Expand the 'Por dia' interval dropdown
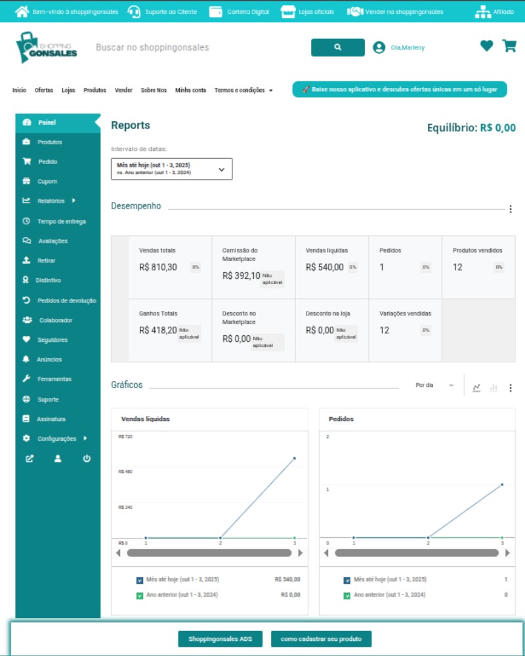Viewport: 525px width, 656px height. (x=434, y=386)
